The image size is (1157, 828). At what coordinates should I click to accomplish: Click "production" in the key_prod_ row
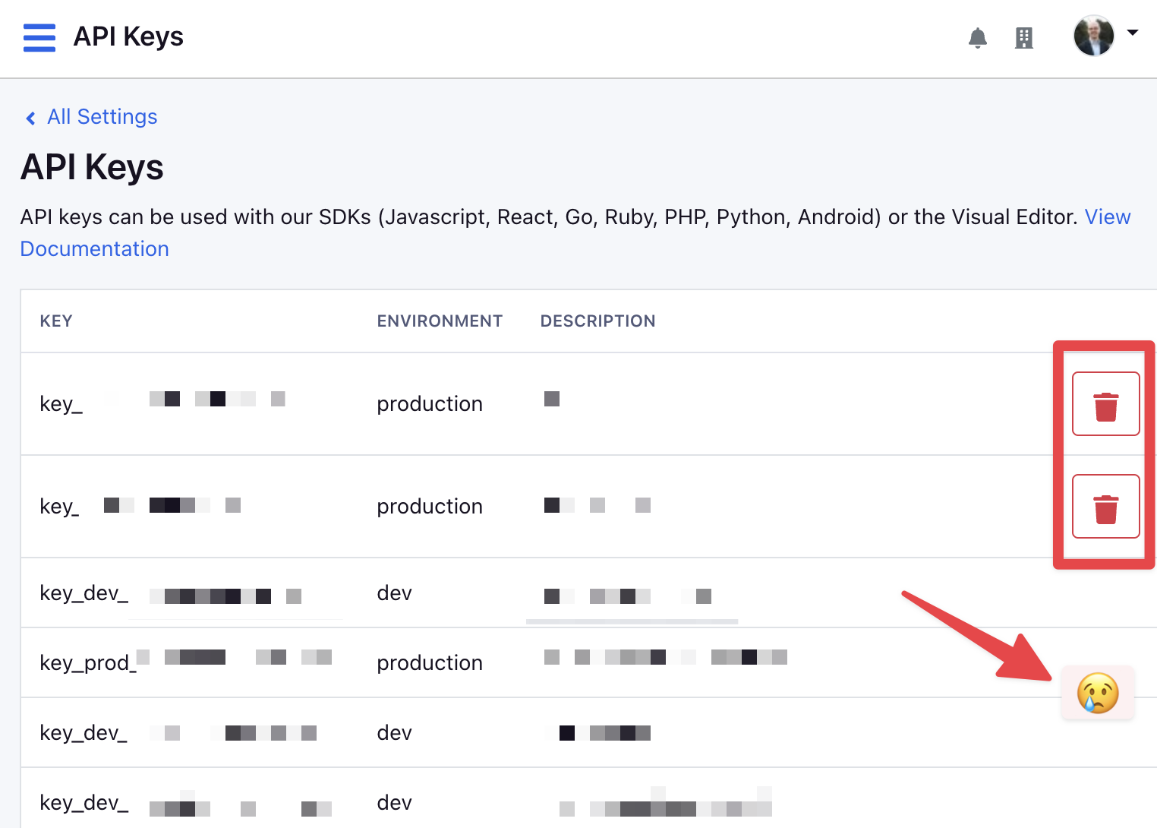[x=430, y=663]
